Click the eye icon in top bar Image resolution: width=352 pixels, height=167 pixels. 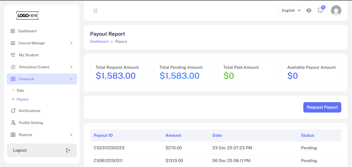309,10
